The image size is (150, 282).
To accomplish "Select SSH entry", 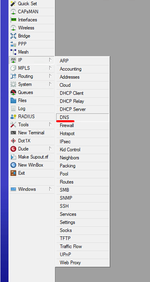I will (x=83, y=206).
